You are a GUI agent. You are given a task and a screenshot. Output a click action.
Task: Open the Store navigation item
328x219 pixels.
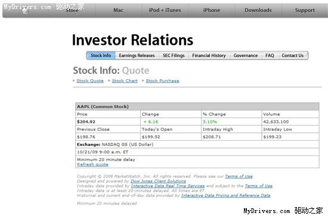coord(72,10)
